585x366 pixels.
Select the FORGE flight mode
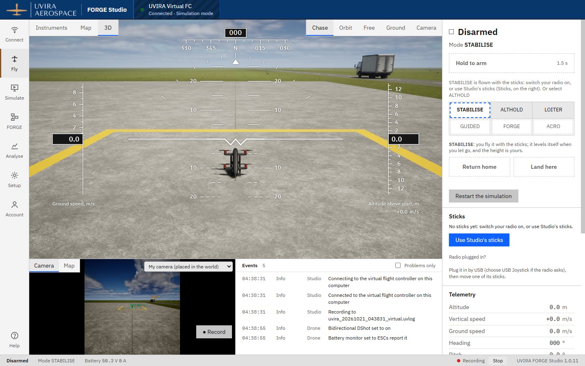click(511, 126)
